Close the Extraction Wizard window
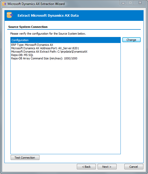Screen dimensions: 148x174 point(140,3)
